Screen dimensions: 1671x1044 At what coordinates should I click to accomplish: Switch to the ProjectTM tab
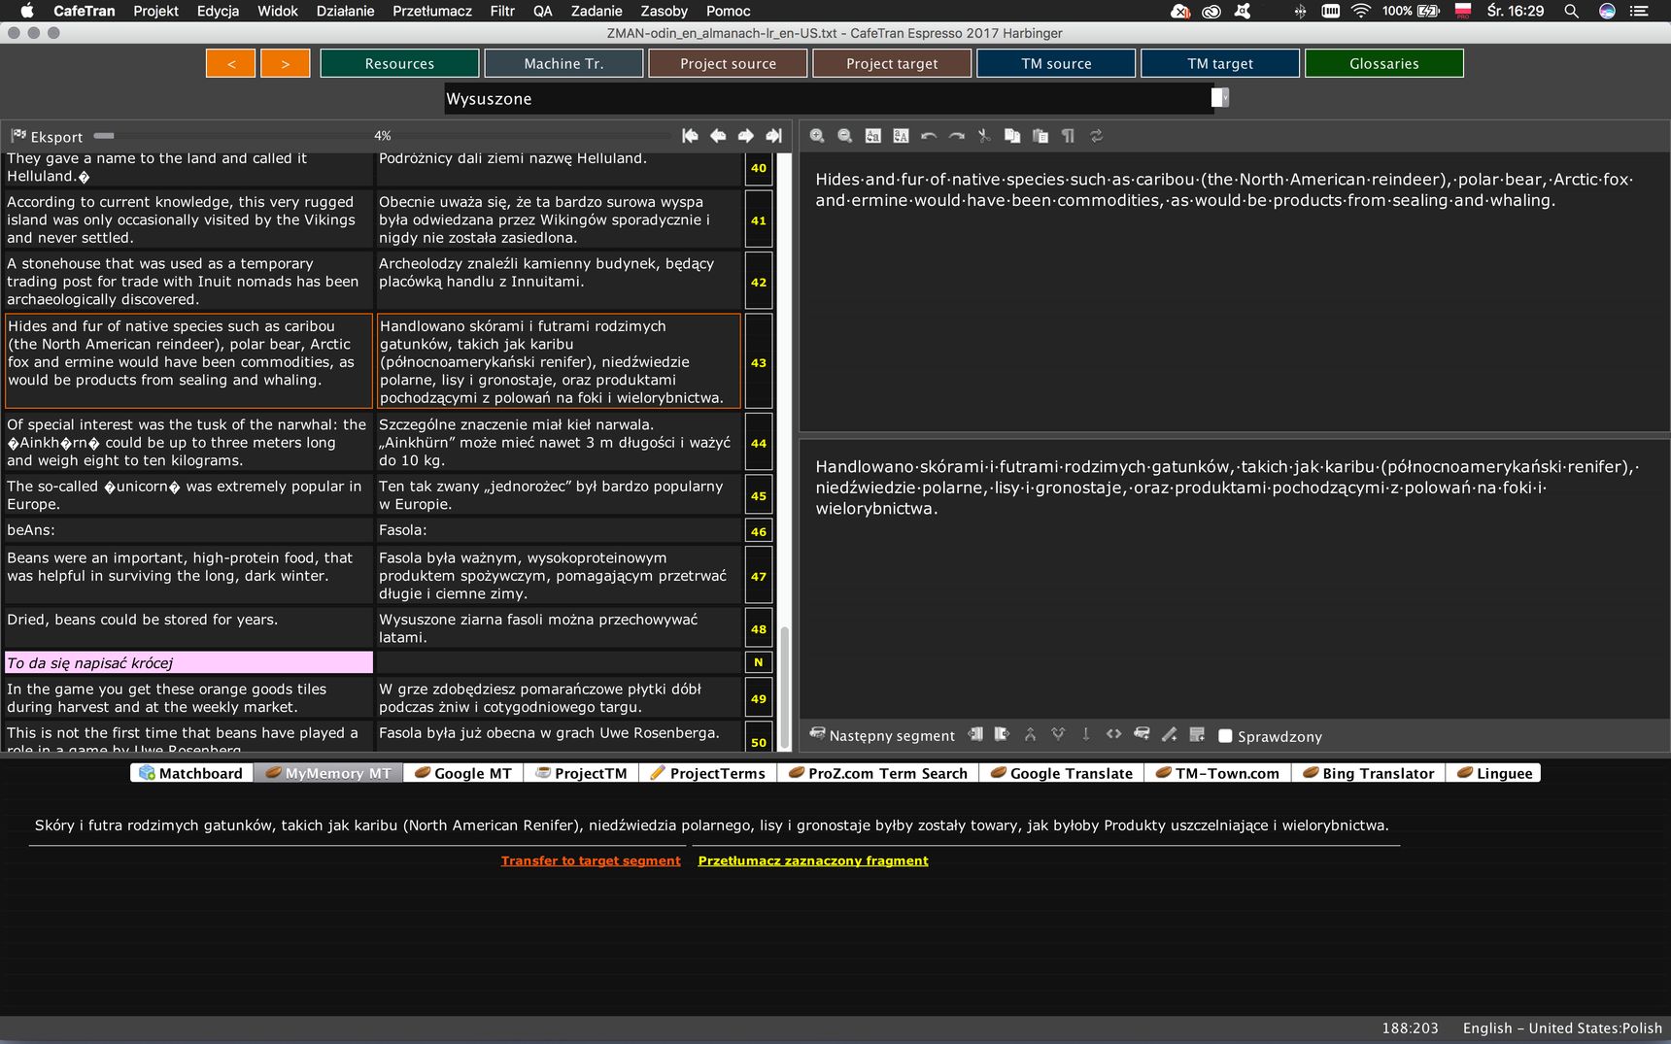(x=582, y=773)
